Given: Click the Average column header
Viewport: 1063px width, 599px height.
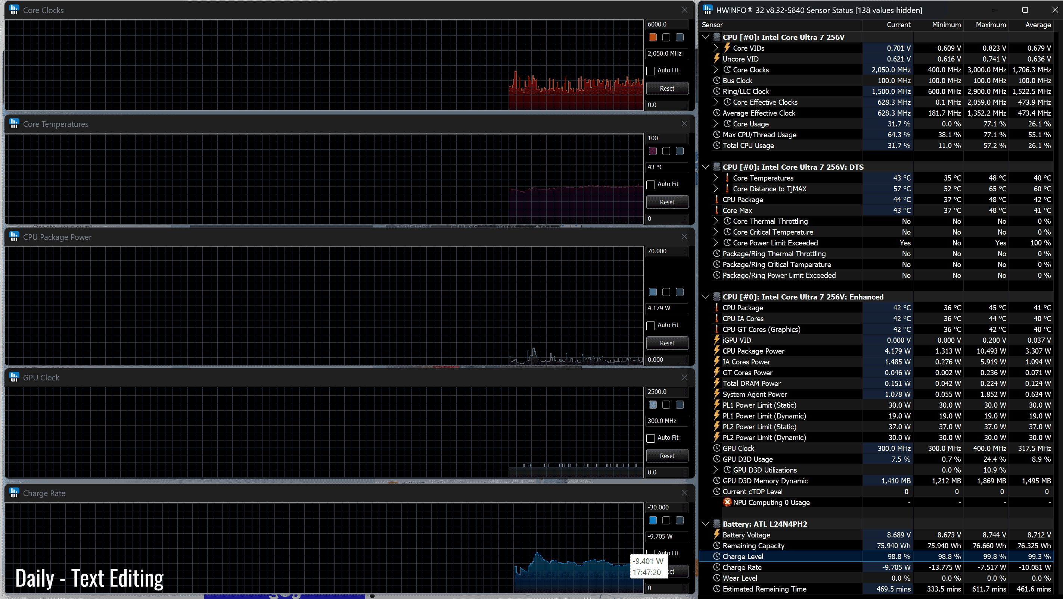Looking at the screenshot, I should pyautogui.click(x=1037, y=25).
